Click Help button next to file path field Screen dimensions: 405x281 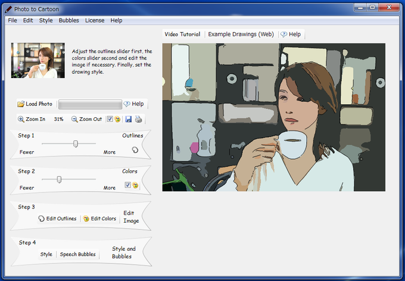tap(133, 104)
